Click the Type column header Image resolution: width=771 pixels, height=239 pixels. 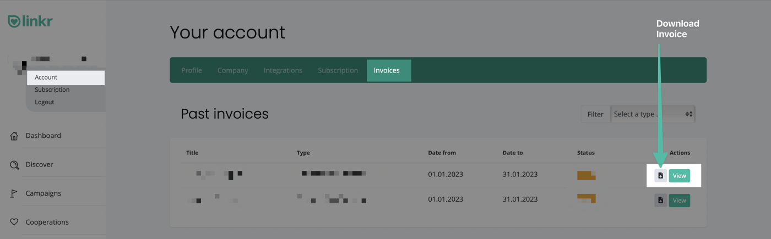tap(303, 153)
